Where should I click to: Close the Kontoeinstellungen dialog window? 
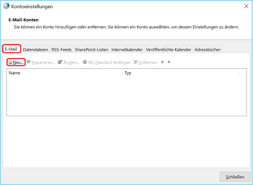click(246, 6)
